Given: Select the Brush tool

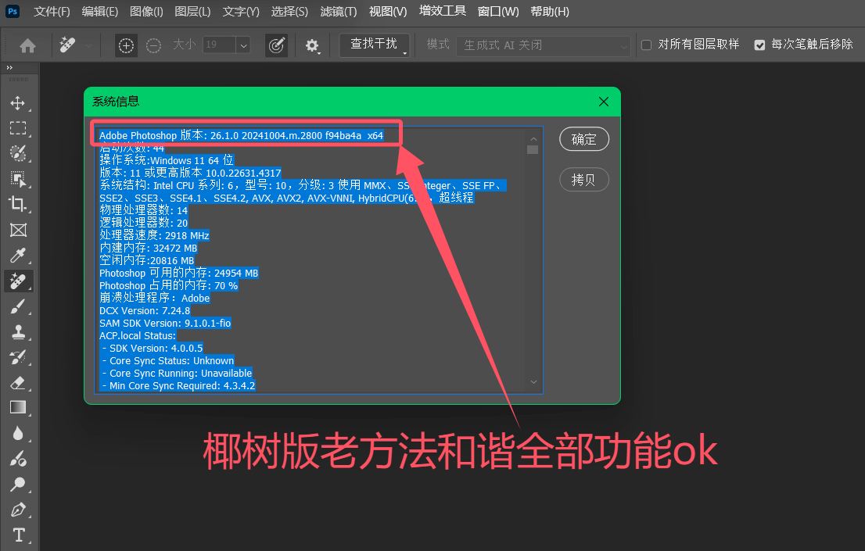Looking at the screenshot, I should click(x=18, y=306).
